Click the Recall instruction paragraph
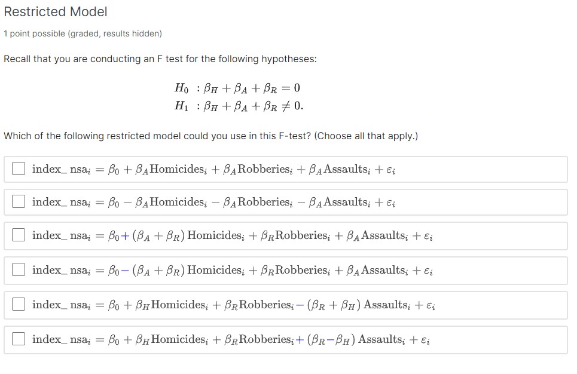This screenshot has width=577, height=374. coord(161,59)
